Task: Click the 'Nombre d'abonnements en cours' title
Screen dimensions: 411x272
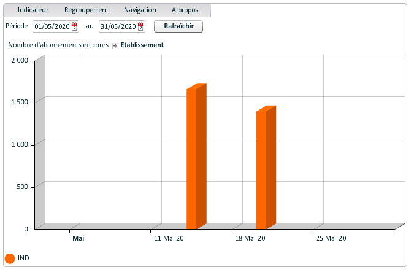Action: click(x=58, y=45)
